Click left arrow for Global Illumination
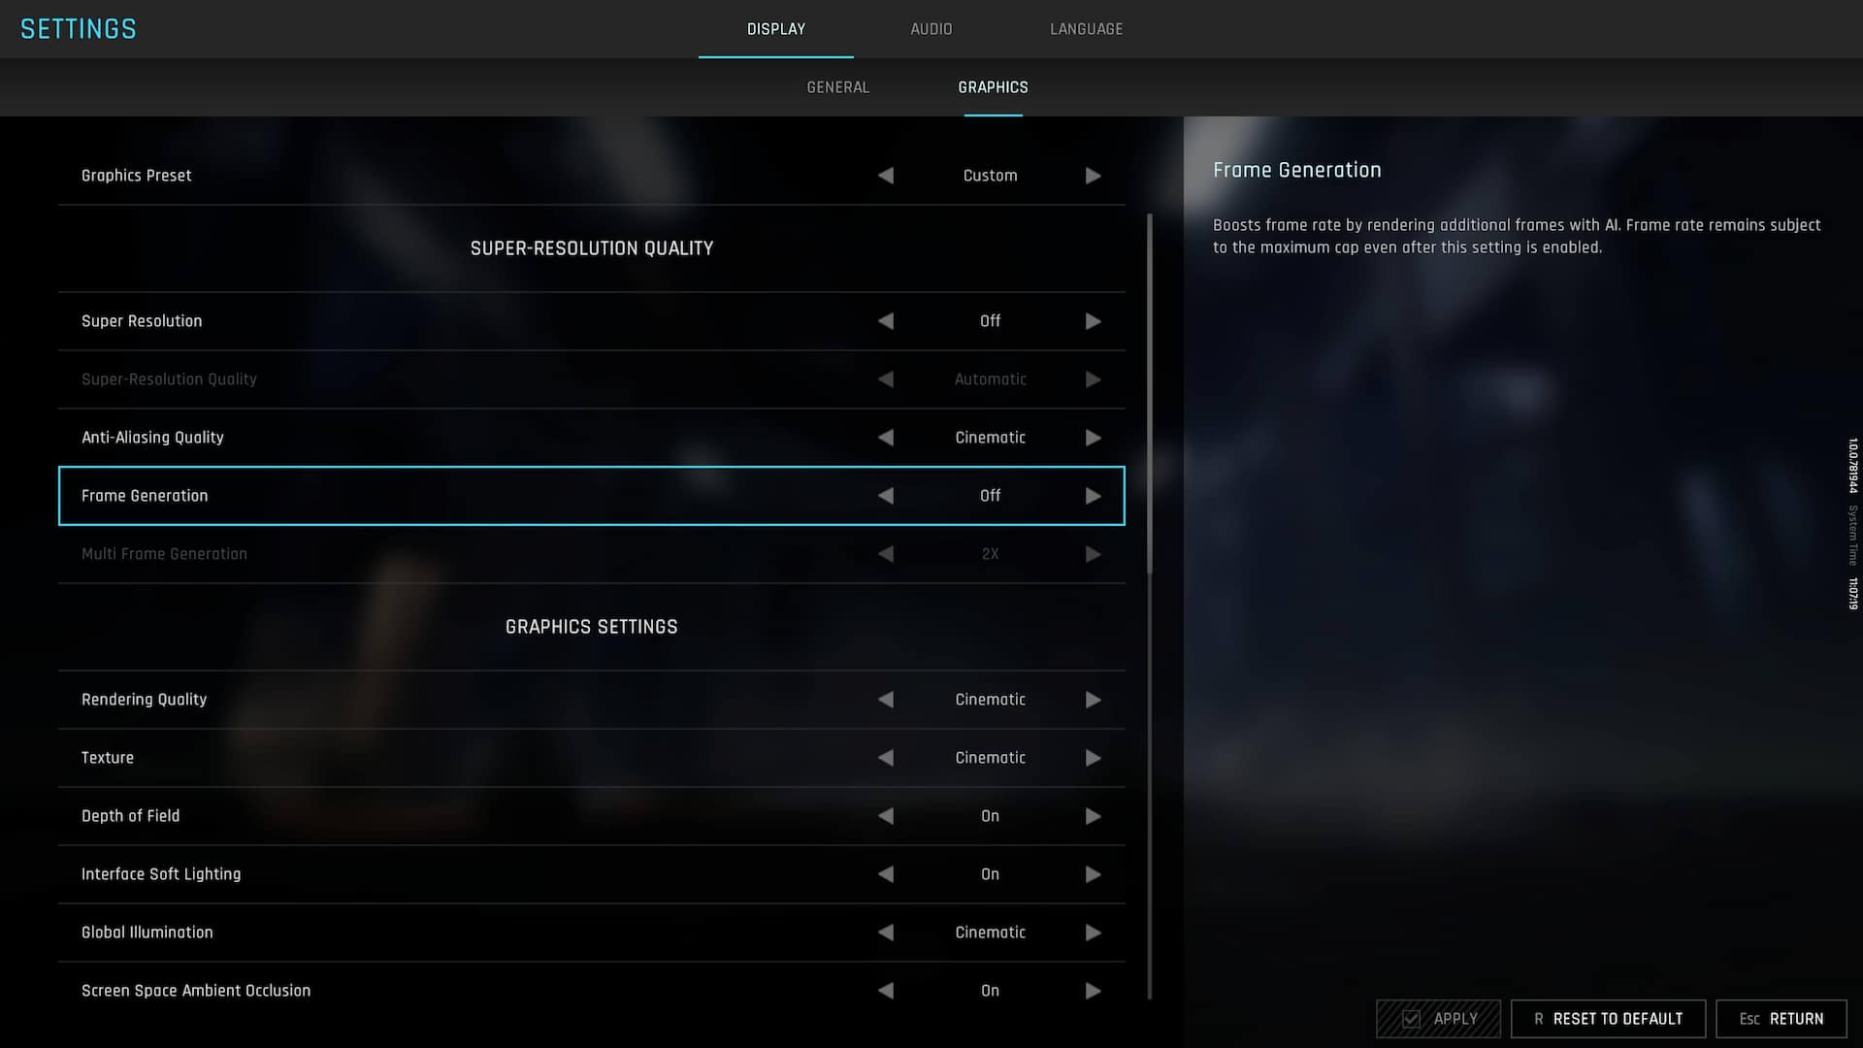The width and height of the screenshot is (1863, 1048). (x=886, y=933)
